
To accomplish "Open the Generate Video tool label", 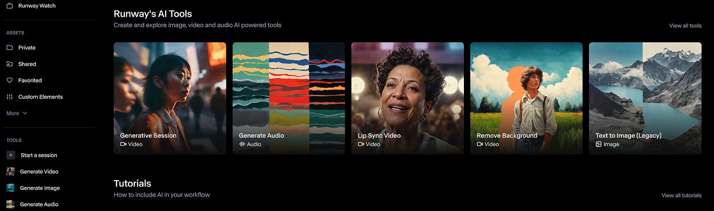I will (x=39, y=171).
